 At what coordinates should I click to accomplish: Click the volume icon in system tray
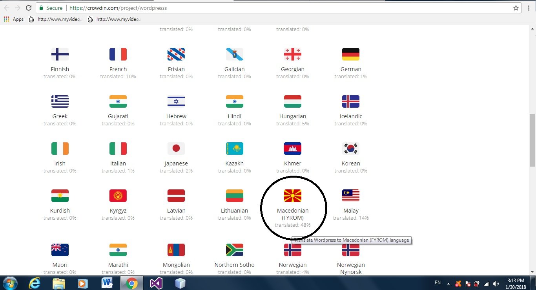coord(496,283)
